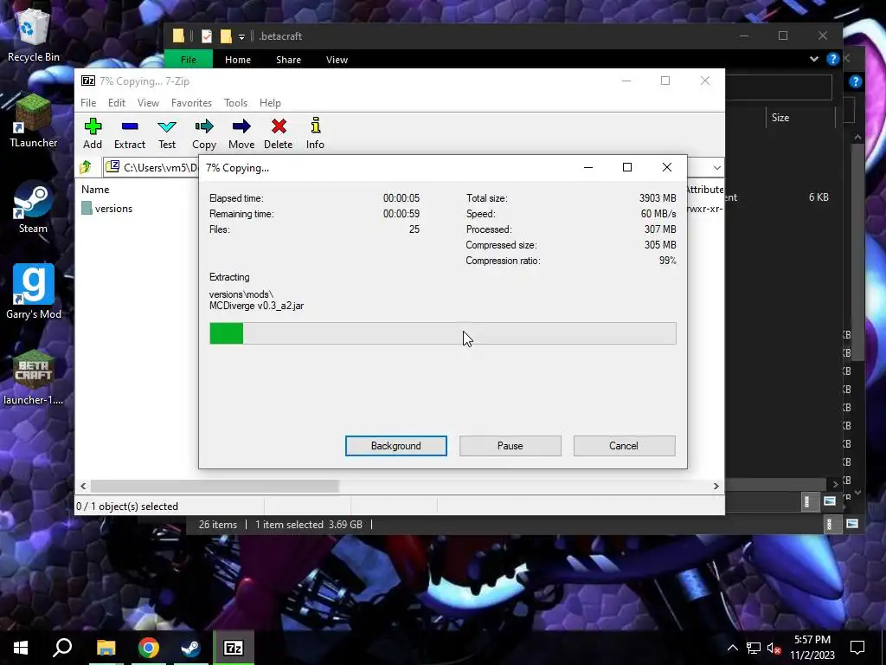The height and width of the screenshot is (665, 886).
Task: Open the File menu in 7-Zip
Action: click(x=88, y=103)
